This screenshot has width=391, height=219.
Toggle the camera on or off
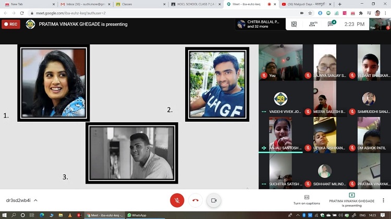pos(213,200)
